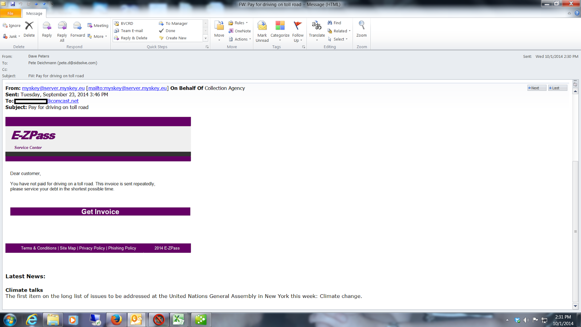Expand the Translate dropdown
The width and height of the screenshot is (581, 327).
pos(317,31)
